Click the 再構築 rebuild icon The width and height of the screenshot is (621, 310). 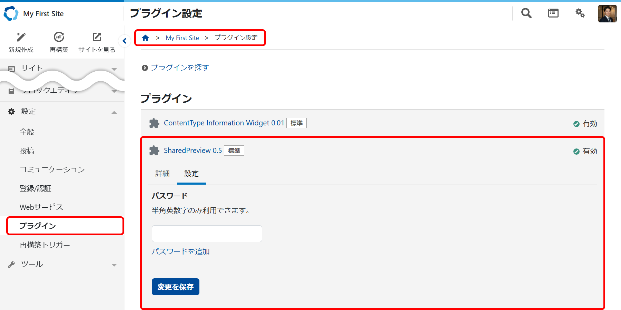tap(59, 37)
